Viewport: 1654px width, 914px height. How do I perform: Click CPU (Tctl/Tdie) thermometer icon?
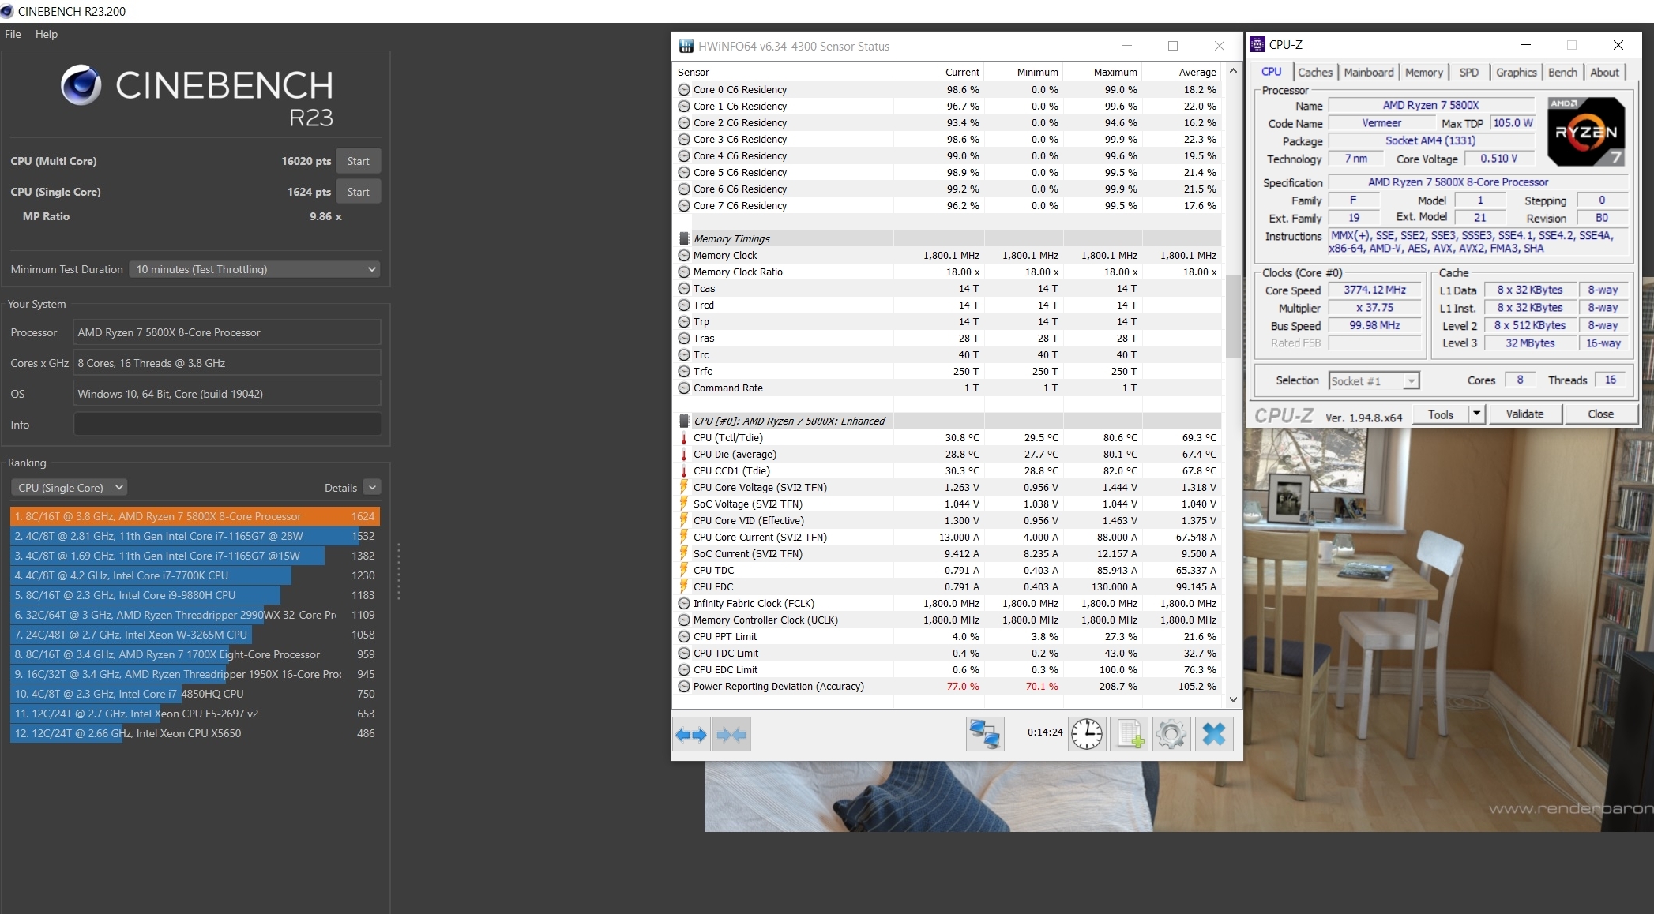684,438
